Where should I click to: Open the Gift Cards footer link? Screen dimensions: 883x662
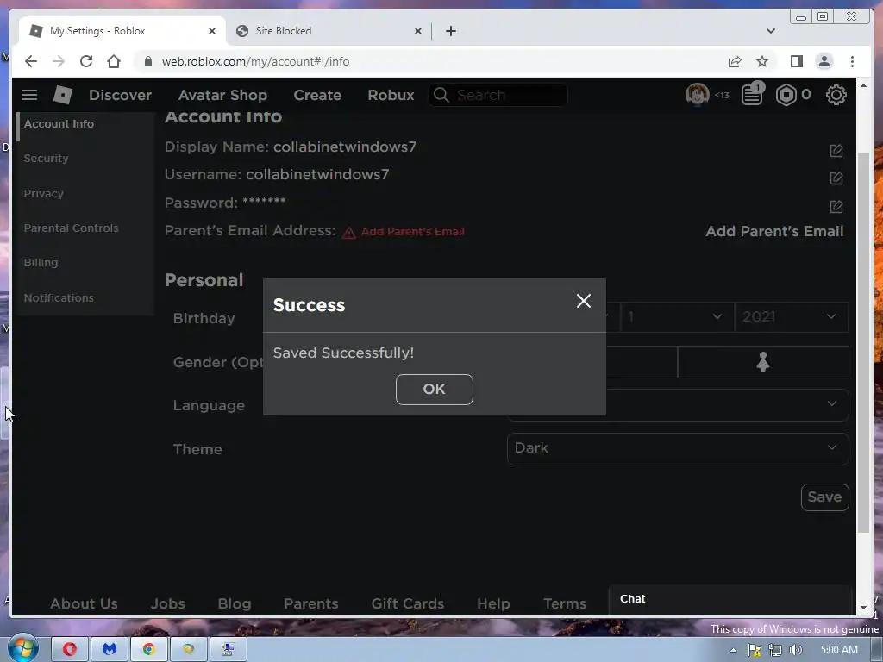click(408, 603)
